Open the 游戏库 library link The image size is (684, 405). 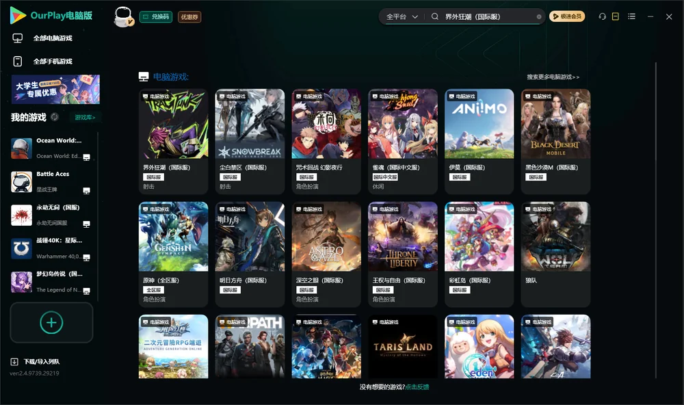(x=85, y=118)
